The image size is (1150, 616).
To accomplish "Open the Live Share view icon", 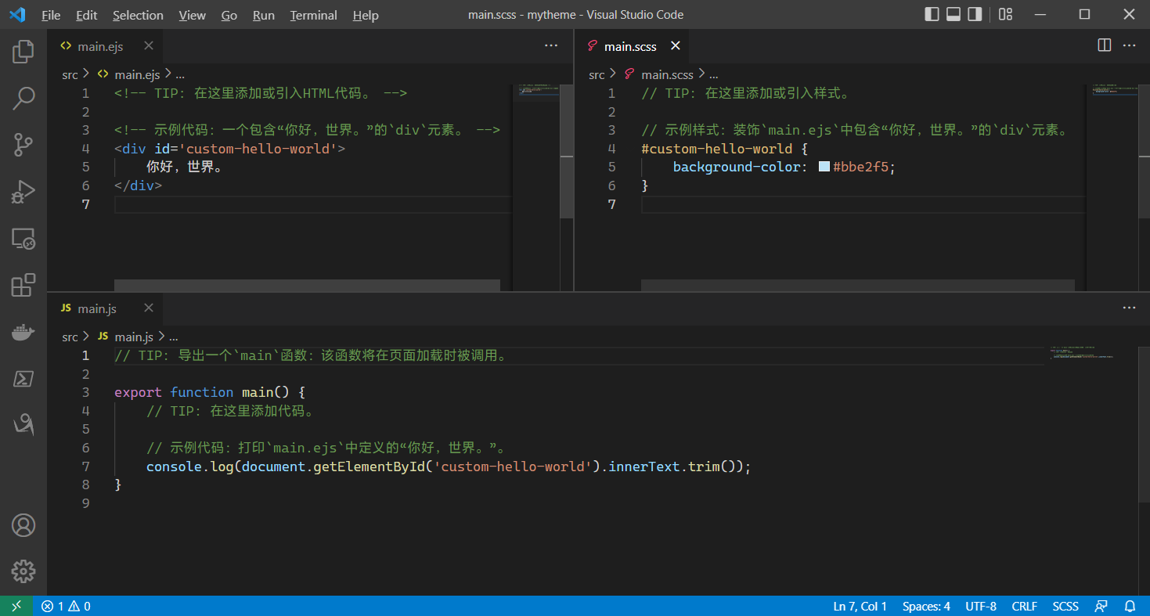I will click(x=23, y=425).
